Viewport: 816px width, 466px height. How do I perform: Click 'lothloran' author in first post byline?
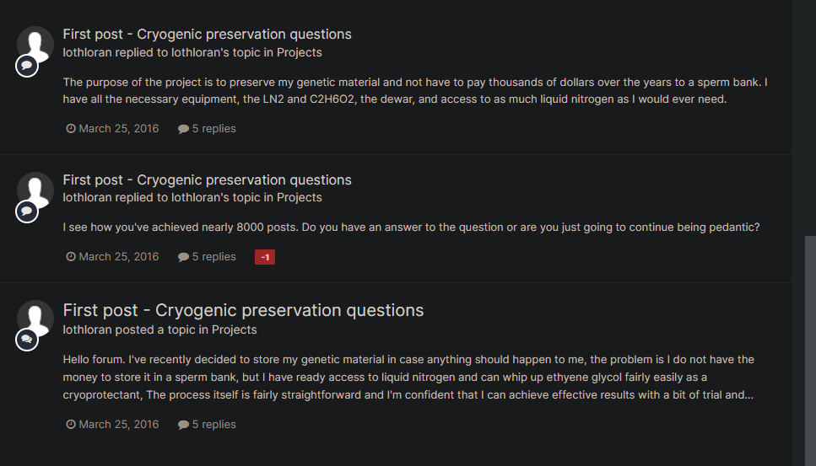pyautogui.click(x=87, y=52)
